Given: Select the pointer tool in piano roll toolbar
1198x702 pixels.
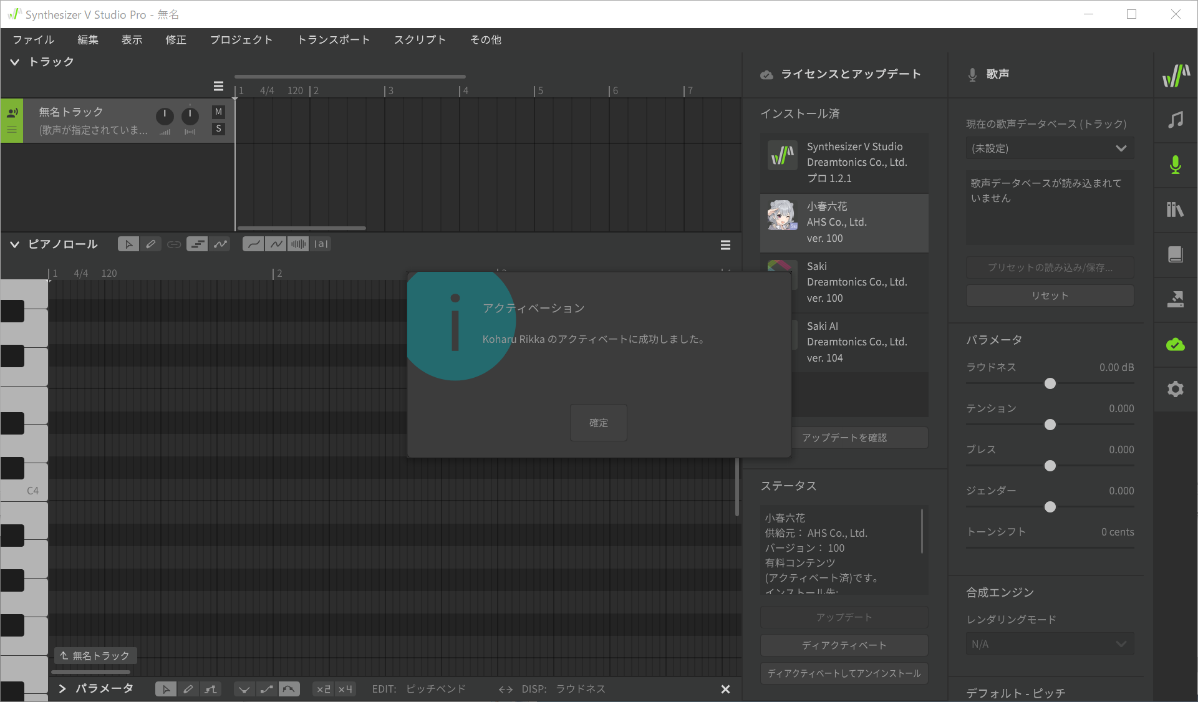Looking at the screenshot, I should [x=128, y=244].
